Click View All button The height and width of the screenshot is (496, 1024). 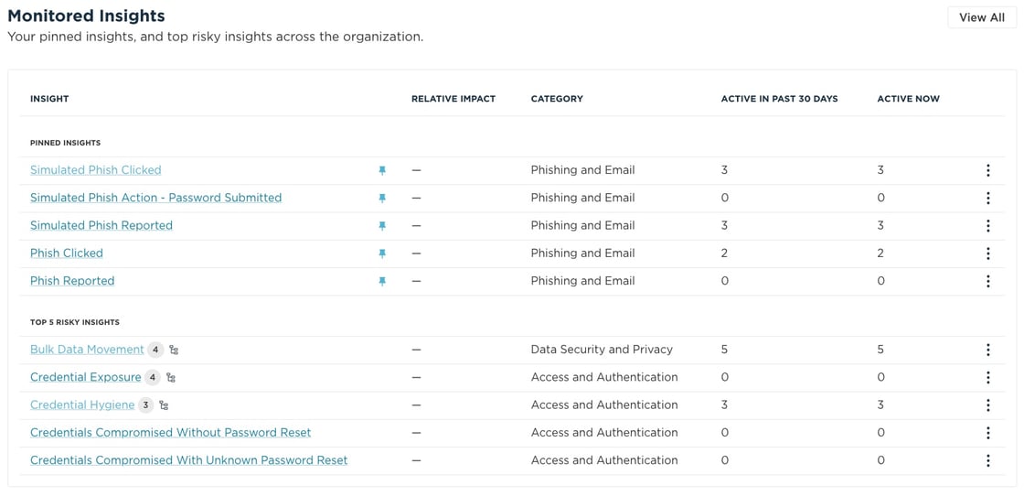[x=981, y=17]
